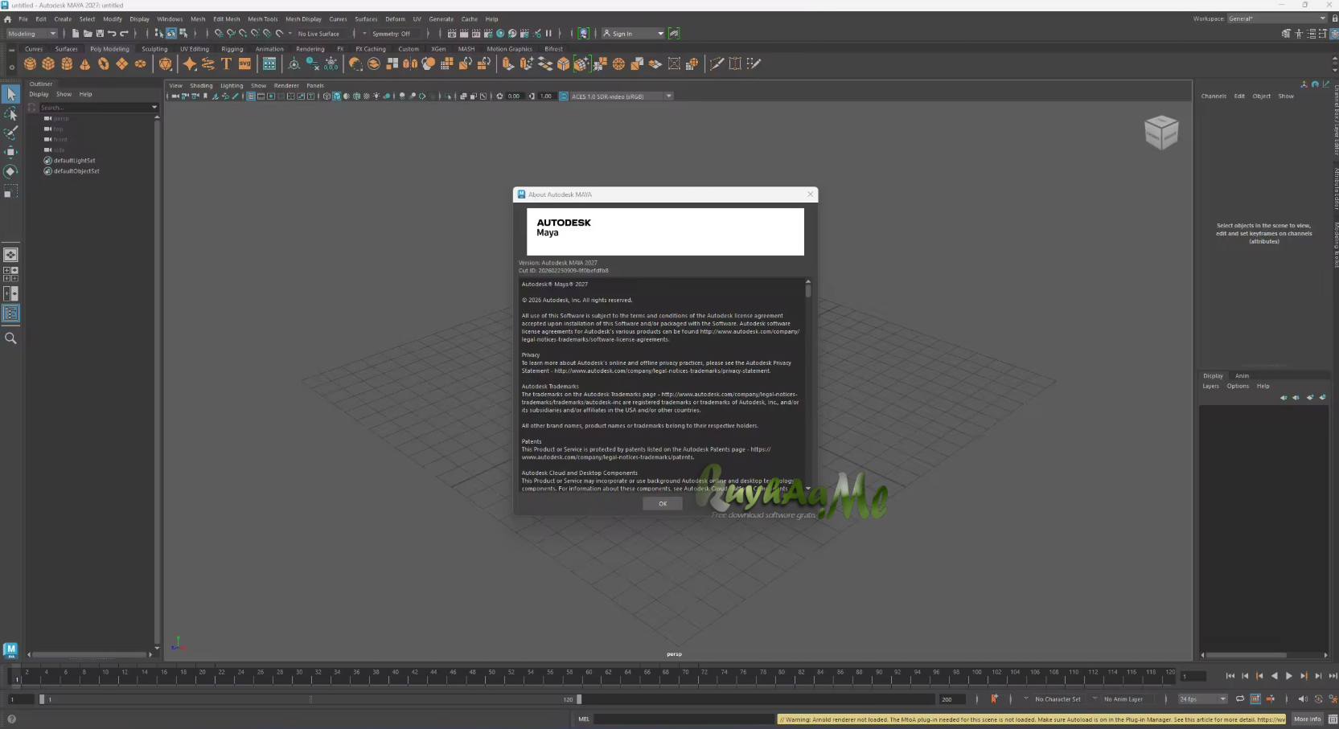Open the Workspace General dropdown
This screenshot has height=729, width=1339.
pos(1277,18)
